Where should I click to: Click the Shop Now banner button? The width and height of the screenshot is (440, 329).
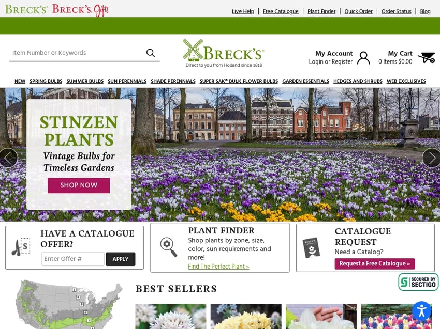pyautogui.click(x=79, y=185)
